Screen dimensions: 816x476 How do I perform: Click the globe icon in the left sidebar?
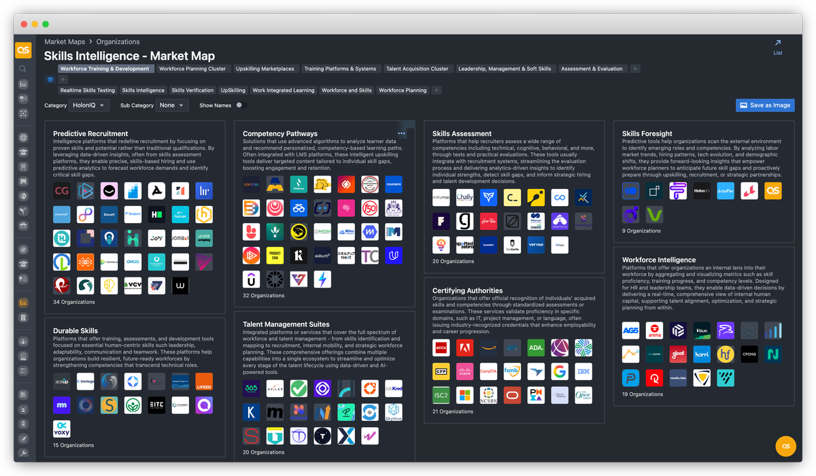pos(23,137)
